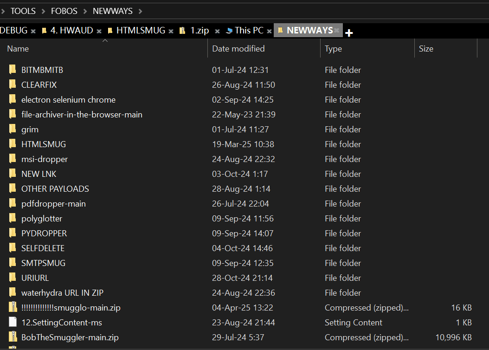489x350 pixels.
Task: Click the folder name electron selenium chrome
Action: click(x=68, y=99)
